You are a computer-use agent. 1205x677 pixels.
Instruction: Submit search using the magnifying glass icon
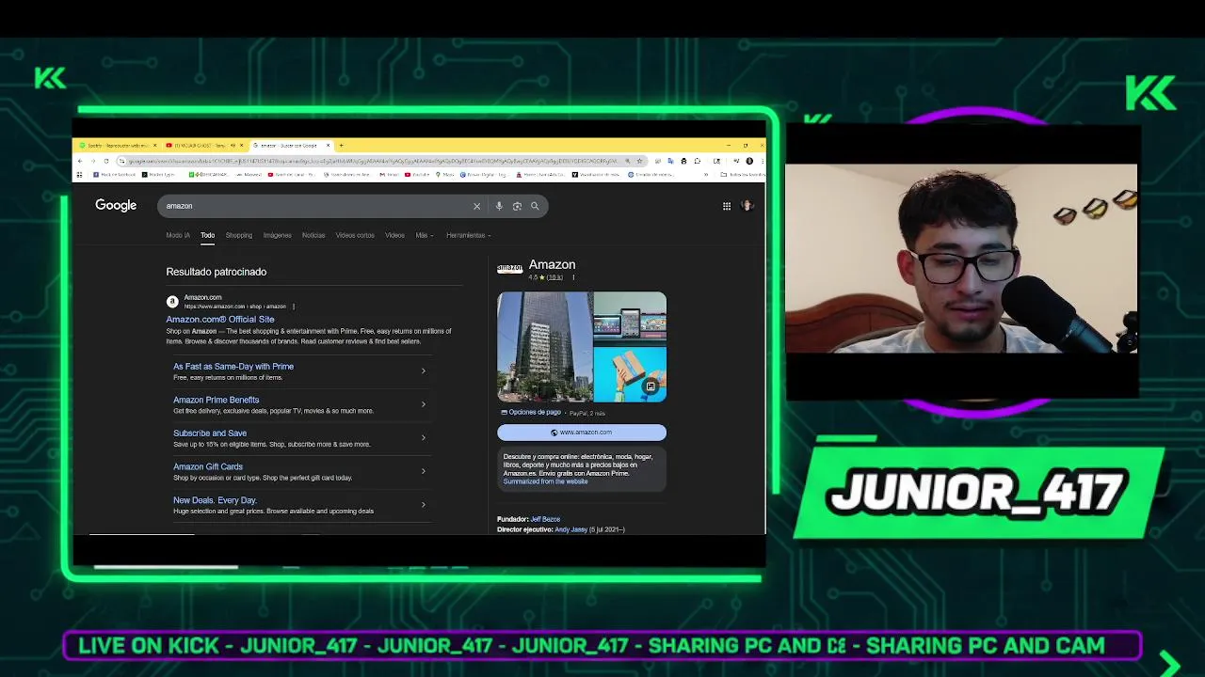click(x=535, y=206)
